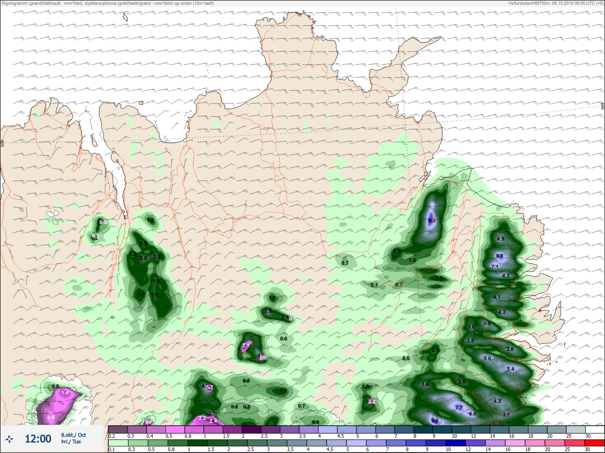The image size is (605, 453).
Task: Click the 2.4 value at bottom edge
Action: (x=213, y=421)
